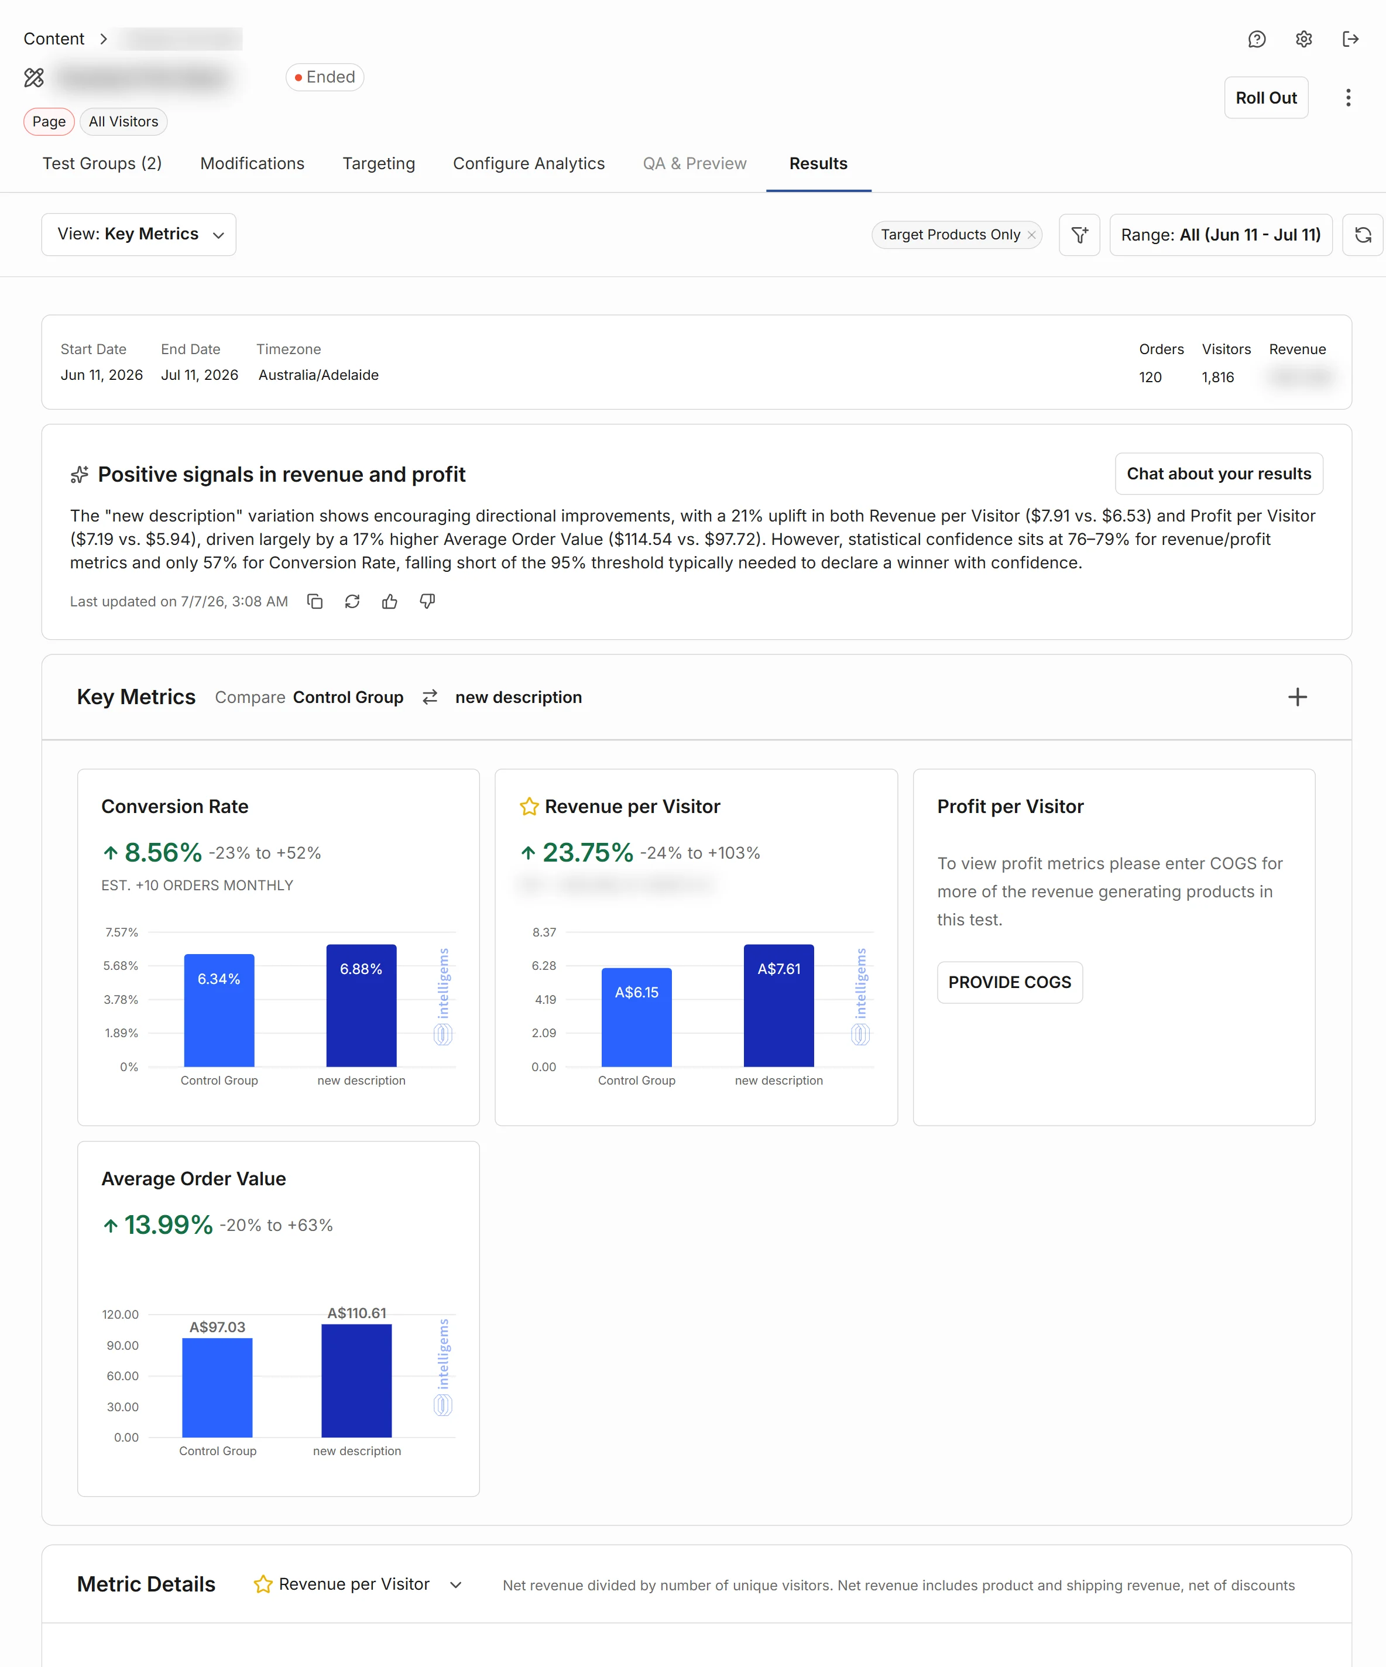Give thumbs down on the summary
Screen dimensions: 1386x1667
(x=427, y=601)
